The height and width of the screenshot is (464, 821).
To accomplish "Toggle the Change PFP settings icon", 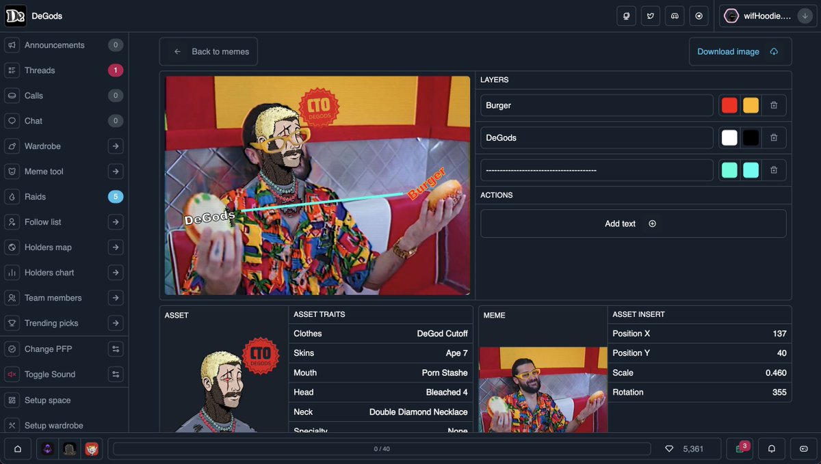I will coord(116,349).
